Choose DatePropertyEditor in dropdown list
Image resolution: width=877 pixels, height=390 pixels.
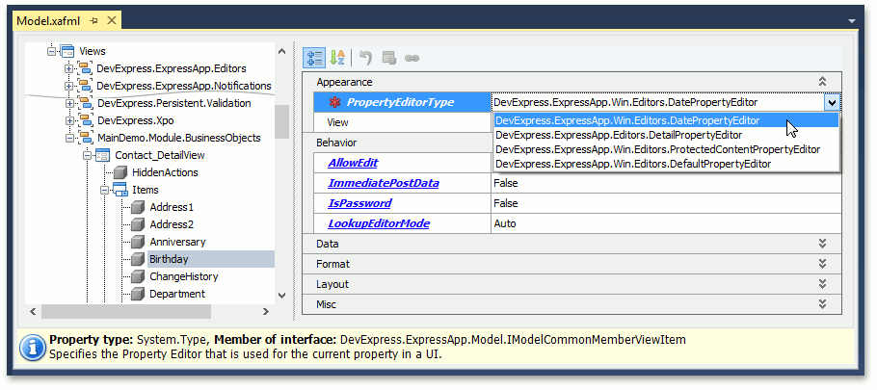(666, 120)
